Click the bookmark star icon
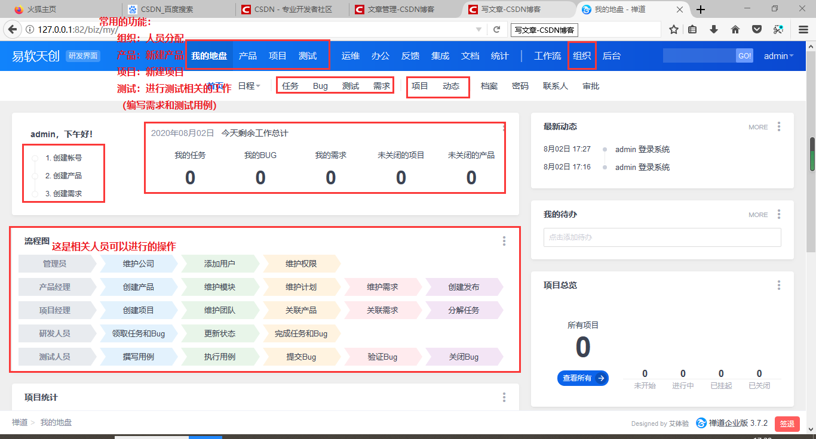Screen dimensions: 816x439 (x=673, y=29)
